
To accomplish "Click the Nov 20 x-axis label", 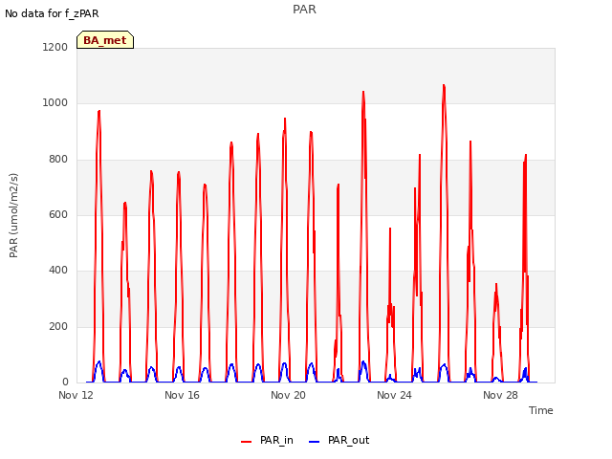I will 288,395.
